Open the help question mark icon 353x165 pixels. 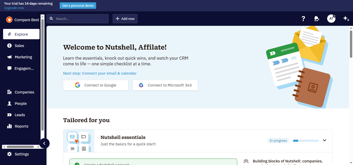(303, 19)
